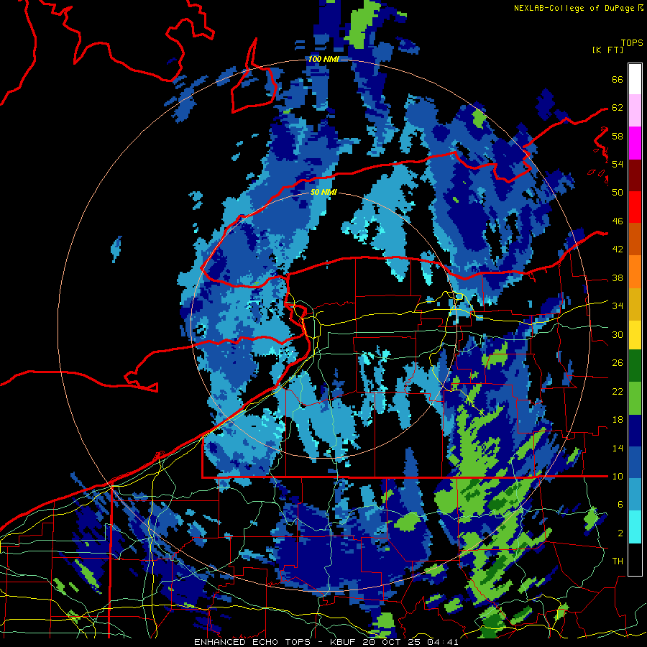Click the 04:41 timestamp
The image size is (647, 647).
point(442,642)
